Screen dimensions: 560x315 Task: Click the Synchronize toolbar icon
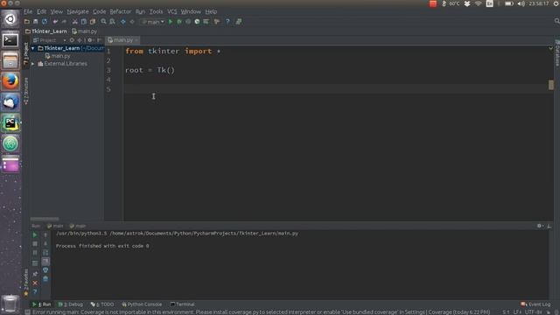tap(45, 22)
